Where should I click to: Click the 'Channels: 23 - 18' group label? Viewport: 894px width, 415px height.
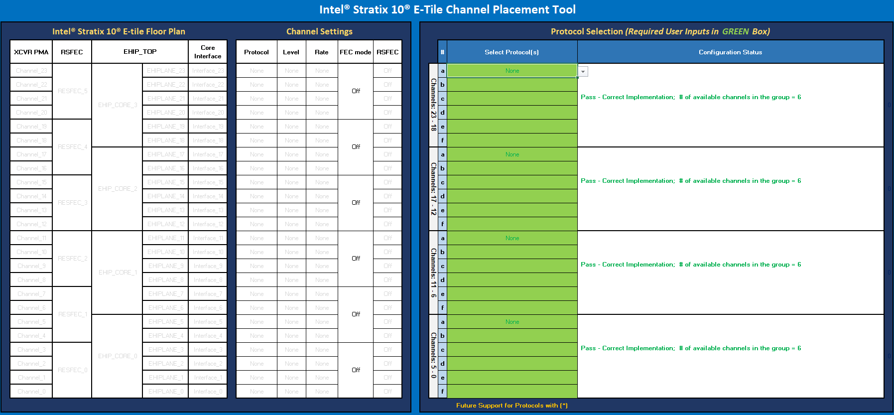433,105
